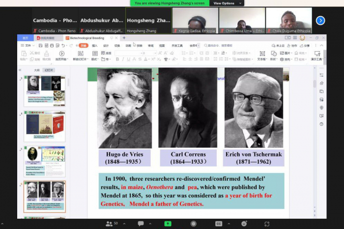Click the green Share Screen icon

[x=168, y=224]
